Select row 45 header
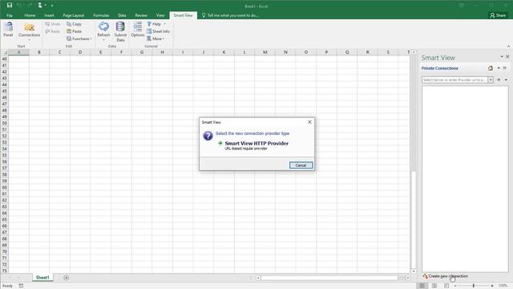 pos(4,91)
